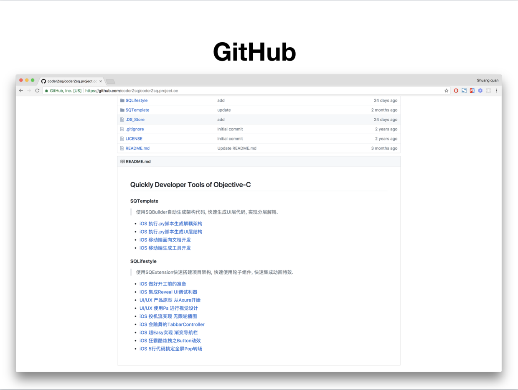The image size is (518, 390).
Task: Open link 'iOS 集成Reveal UI调试利器'
Action: (x=168, y=292)
